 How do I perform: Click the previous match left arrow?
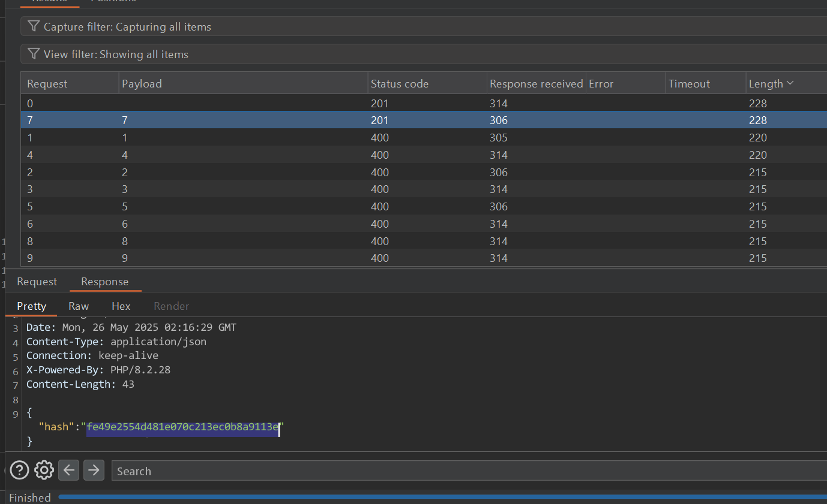[69, 470]
